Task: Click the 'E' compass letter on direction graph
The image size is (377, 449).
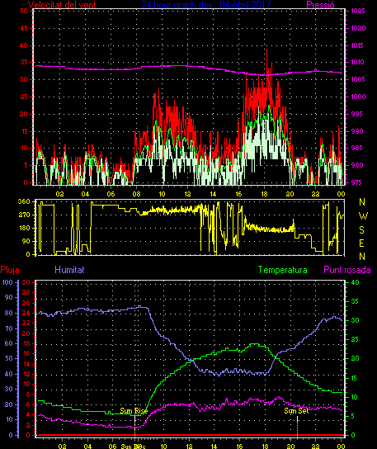Action: [361, 243]
